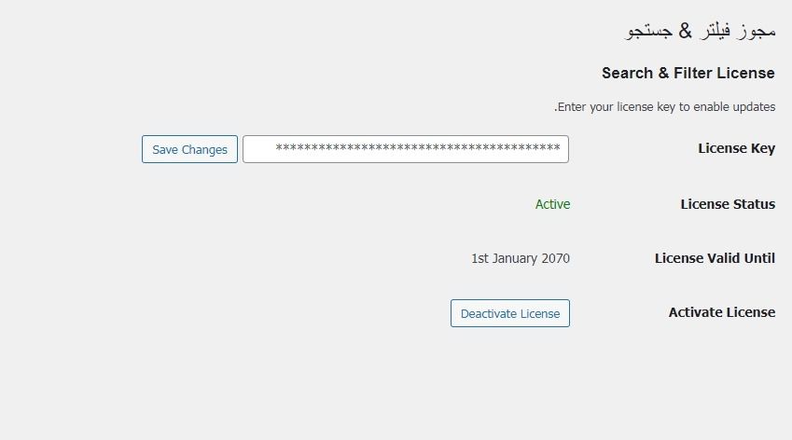
Task: Click the license key instruction text
Action: pyautogui.click(x=665, y=107)
